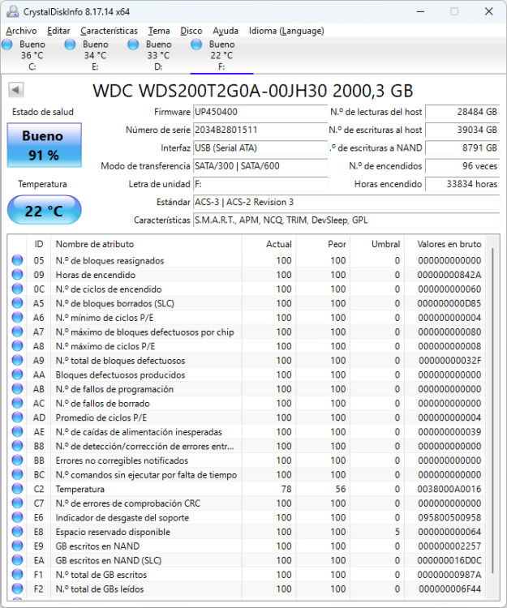Click status orb for attribute A6 row
This screenshot has width=507, height=608.
point(18,318)
